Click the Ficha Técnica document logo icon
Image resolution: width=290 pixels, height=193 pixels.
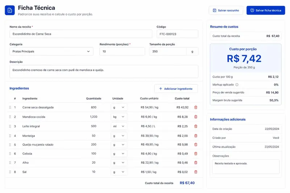tap(10, 10)
